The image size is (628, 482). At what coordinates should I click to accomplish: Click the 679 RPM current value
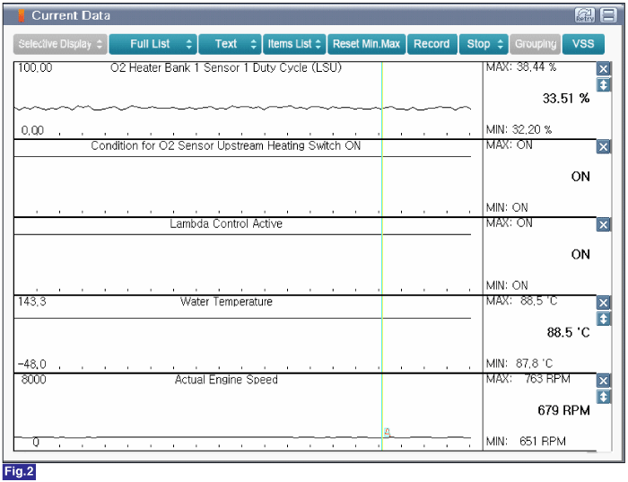click(x=564, y=410)
